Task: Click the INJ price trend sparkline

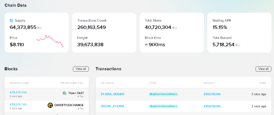Action: 50,41
